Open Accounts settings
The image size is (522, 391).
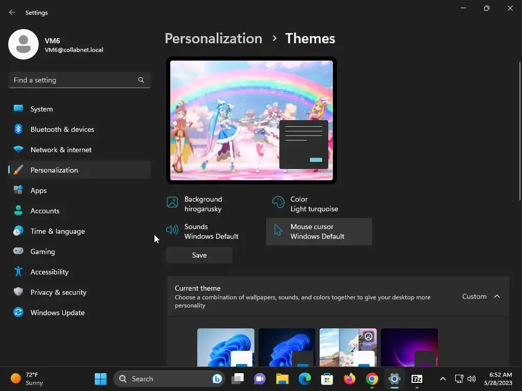pos(80,211)
